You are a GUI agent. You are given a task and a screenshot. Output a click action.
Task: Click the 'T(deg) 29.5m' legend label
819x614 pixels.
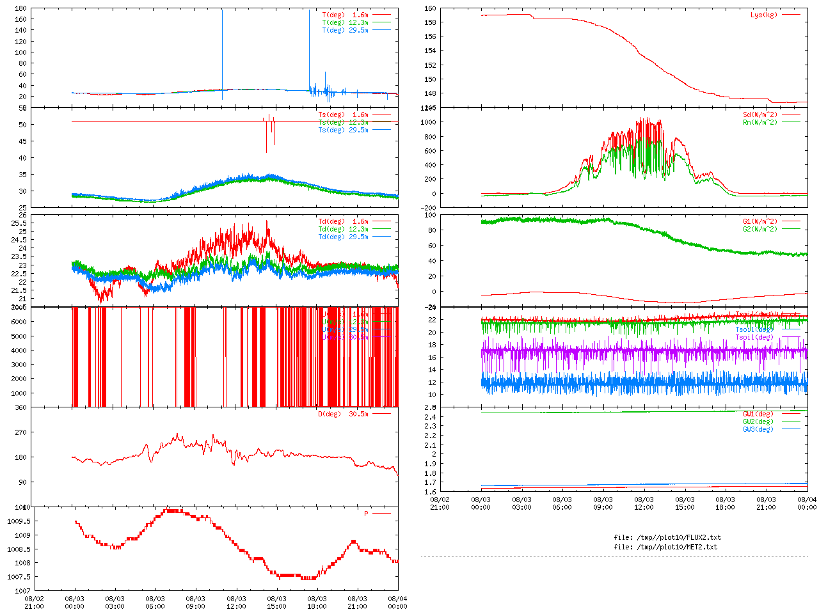pos(346,30)
